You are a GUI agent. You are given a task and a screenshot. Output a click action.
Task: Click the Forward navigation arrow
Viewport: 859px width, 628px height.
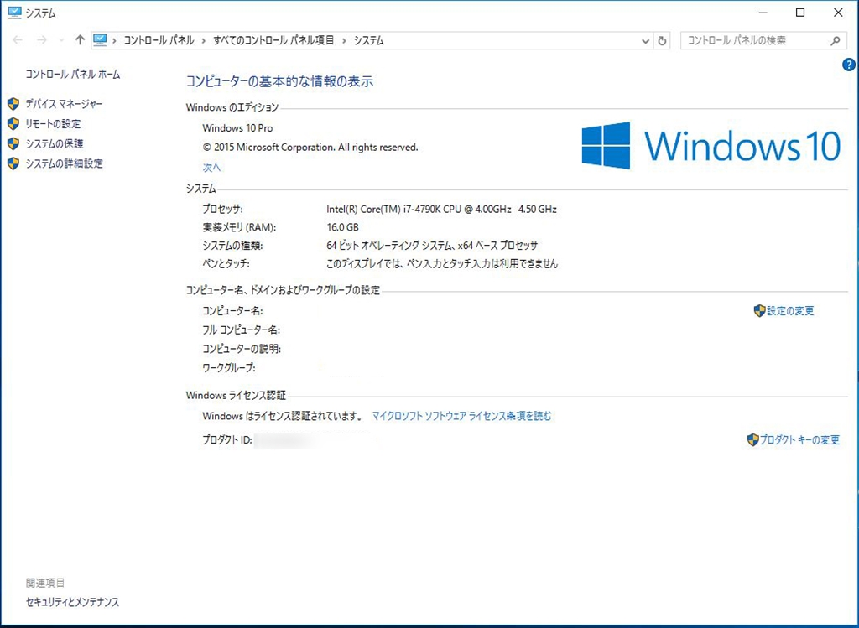tap(42, 40)
